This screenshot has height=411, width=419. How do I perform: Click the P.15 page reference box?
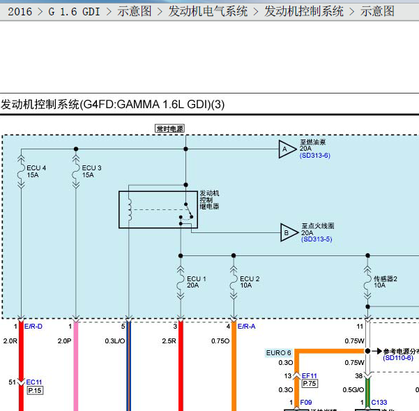click(35, 390)
